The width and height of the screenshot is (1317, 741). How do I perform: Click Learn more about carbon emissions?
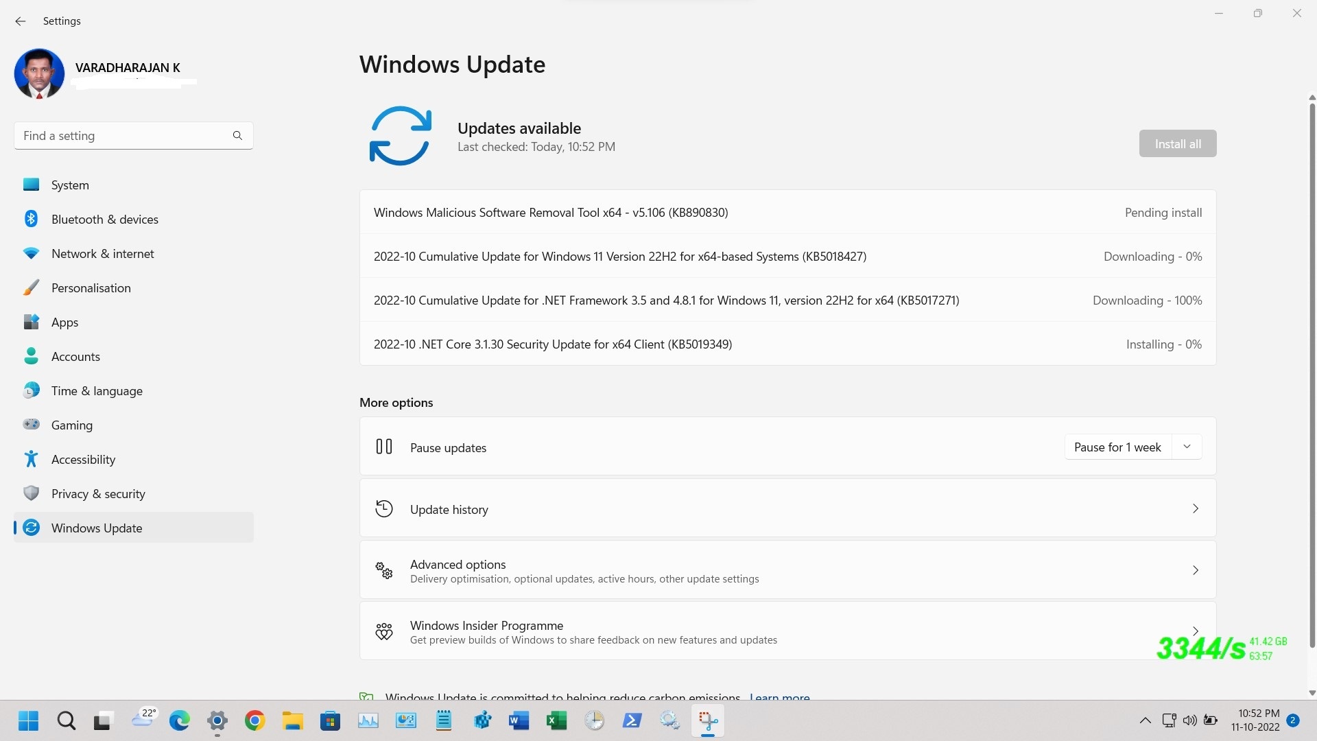tap(780, 696)
